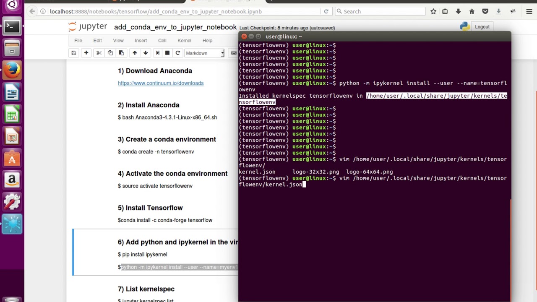This screenshot has height=302, width=537.
Task: Select the '2) Install Anaconda' heading
Action: click(149, 105)
